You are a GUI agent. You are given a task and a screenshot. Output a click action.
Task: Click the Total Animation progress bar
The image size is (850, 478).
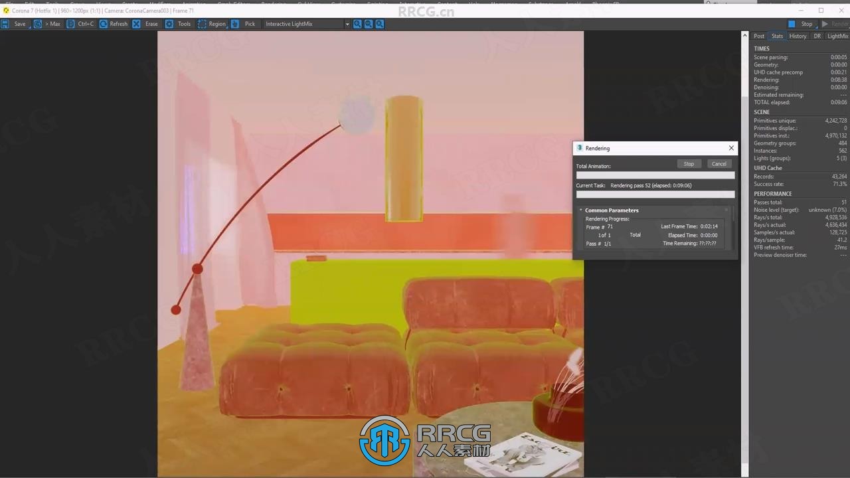[655, 175]
